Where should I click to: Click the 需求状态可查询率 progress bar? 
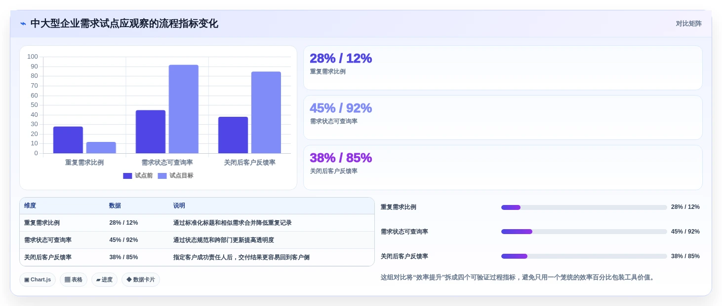[584, 232]
